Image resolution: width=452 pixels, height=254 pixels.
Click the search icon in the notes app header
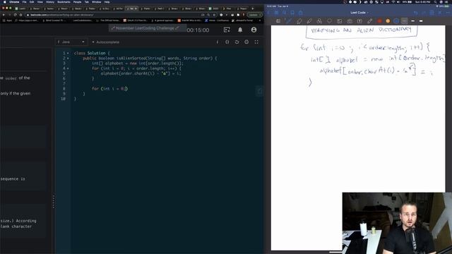click(285, 13)
